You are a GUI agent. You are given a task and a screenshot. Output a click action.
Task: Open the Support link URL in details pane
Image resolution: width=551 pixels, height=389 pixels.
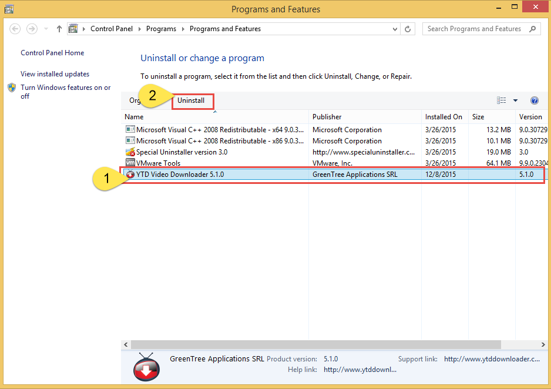click(492, 359)
